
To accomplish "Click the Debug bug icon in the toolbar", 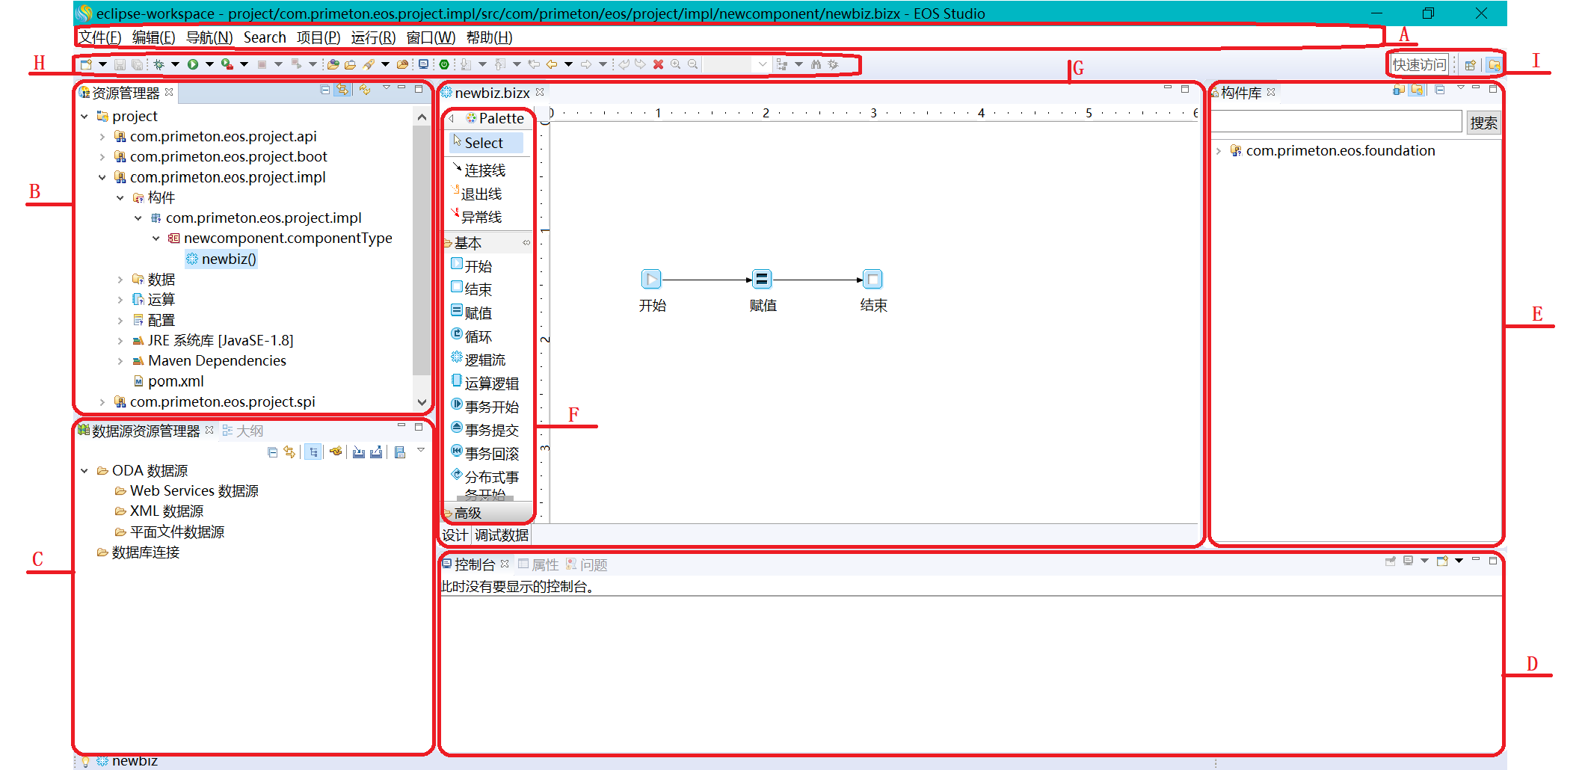I will click(x=158, y=64).
